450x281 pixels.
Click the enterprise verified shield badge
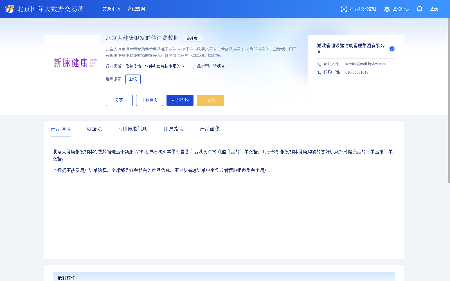click(392, 49)
